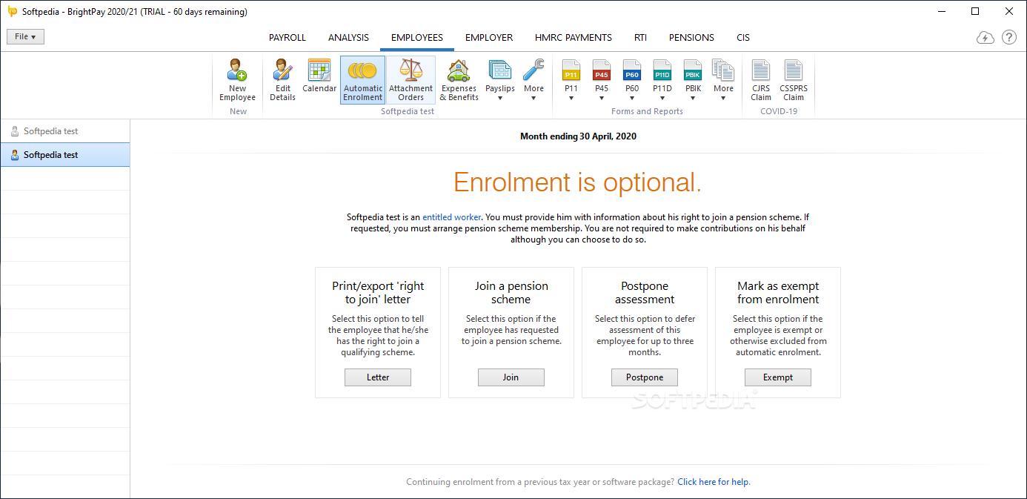1027x499 pixels.
Task: Expand the Forms and Reports More menu
Action: tap(723, 80)
